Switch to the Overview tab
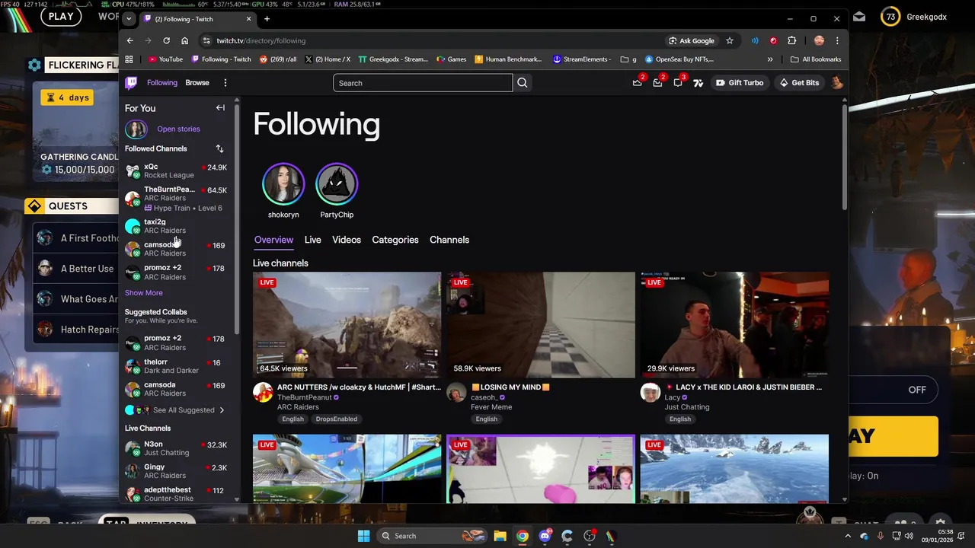This screenshot has width=975, height=548. pyautogui.click(x=273, y=240)
